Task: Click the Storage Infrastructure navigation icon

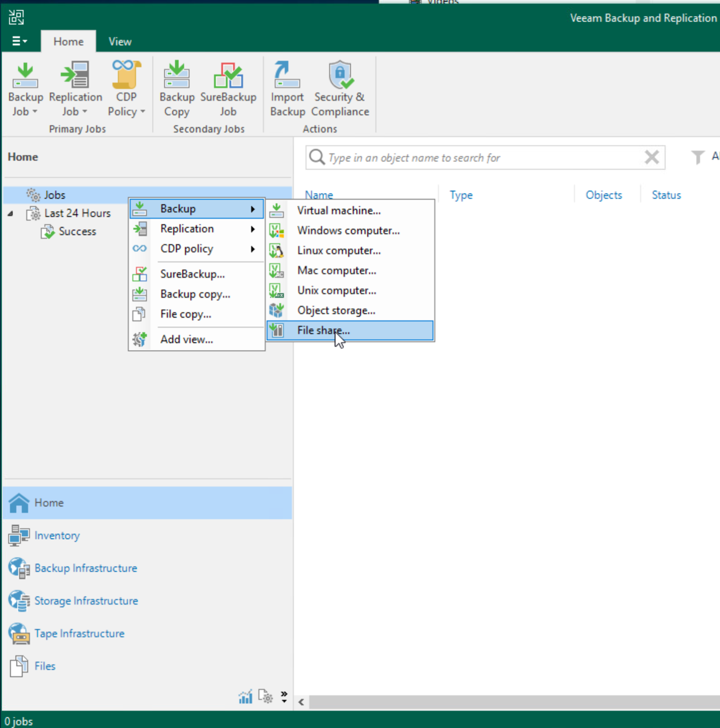Action: click(x=19, y=601)
